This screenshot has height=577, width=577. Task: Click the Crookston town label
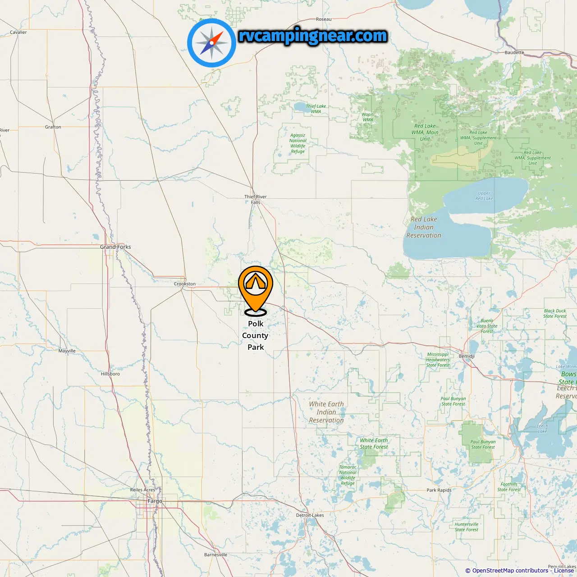coord(185,284)
